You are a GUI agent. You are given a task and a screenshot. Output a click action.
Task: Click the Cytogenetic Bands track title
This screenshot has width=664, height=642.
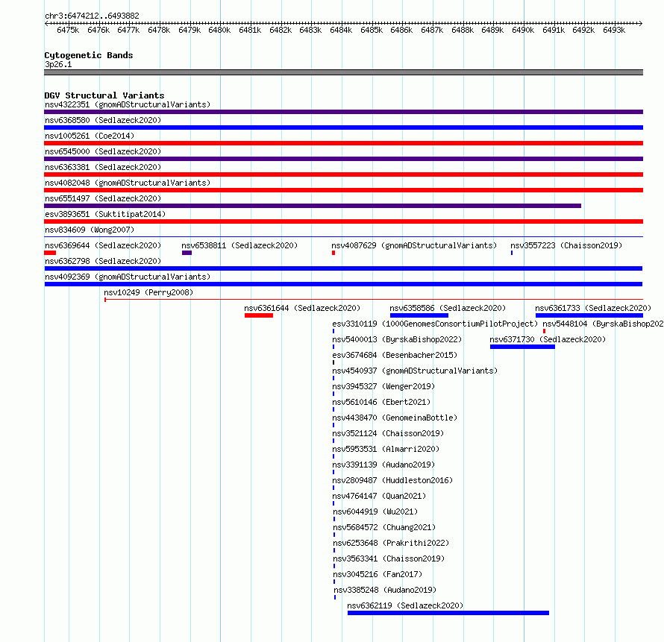pos(89,55)
